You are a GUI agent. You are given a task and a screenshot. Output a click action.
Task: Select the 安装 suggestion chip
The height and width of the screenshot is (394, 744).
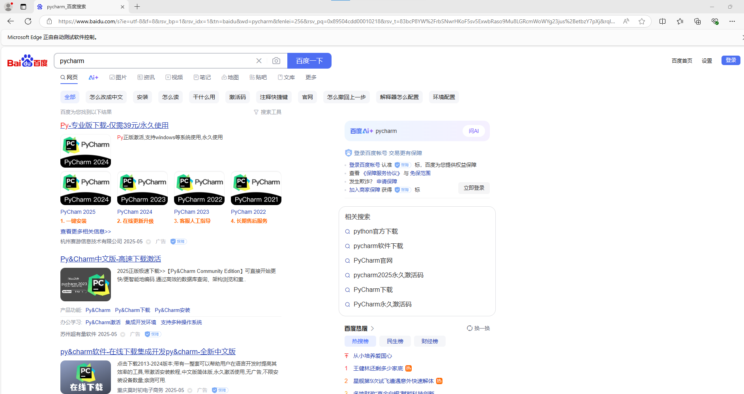point(142,97)
